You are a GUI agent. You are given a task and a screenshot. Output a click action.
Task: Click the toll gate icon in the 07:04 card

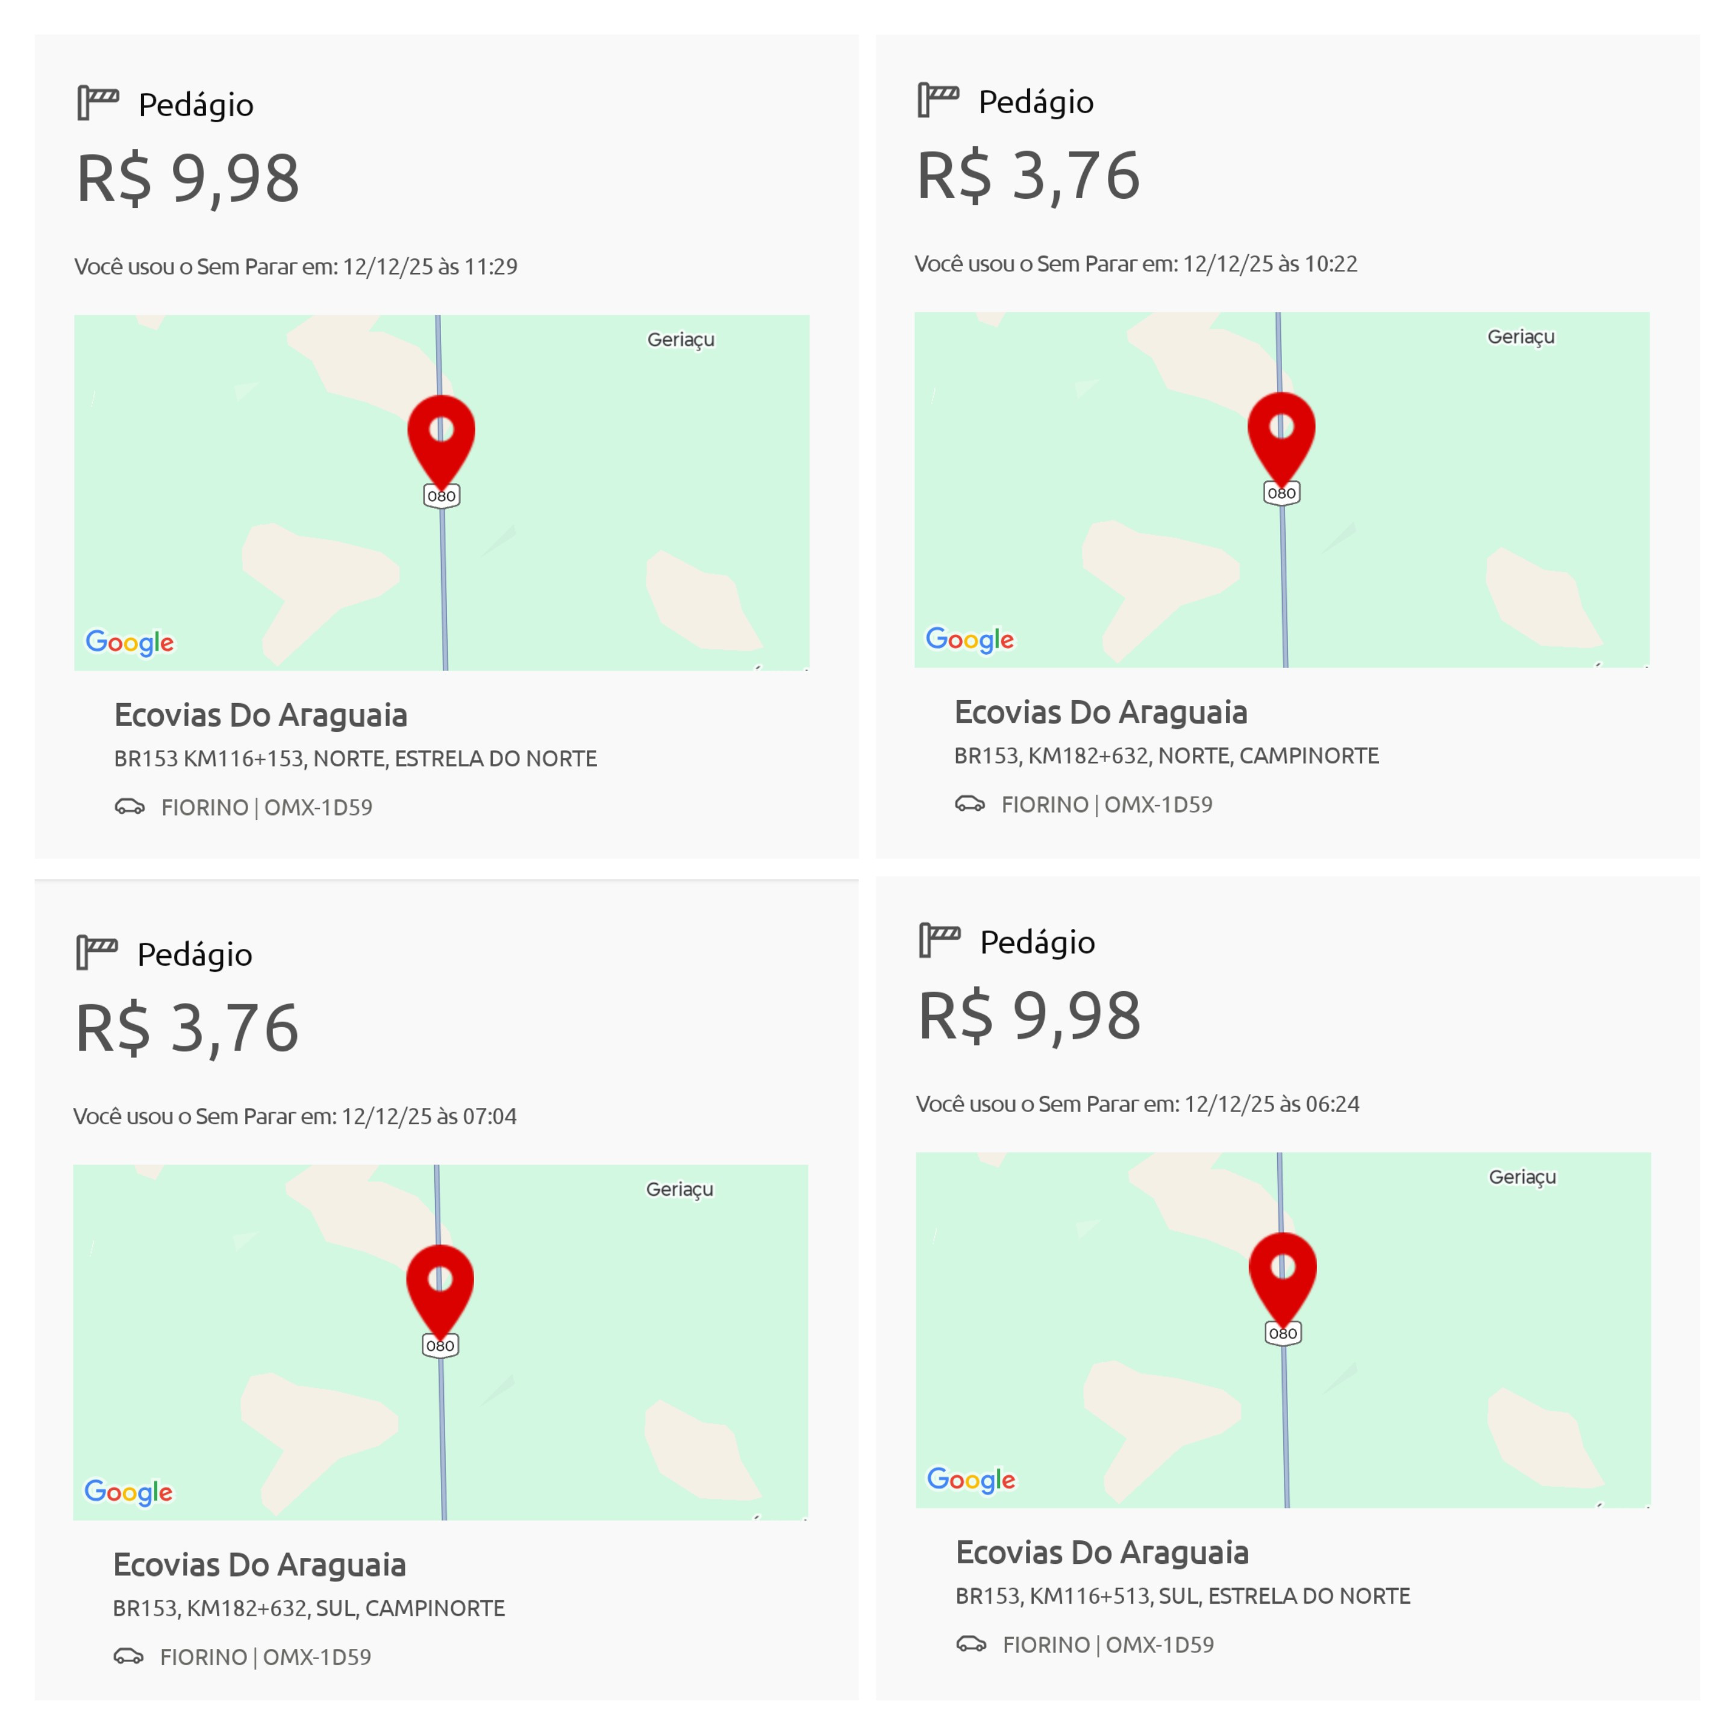pyautogui.click(x=97, y=952)
